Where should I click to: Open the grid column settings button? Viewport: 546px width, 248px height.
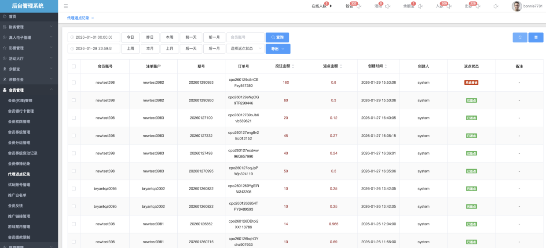coord(536,37)
